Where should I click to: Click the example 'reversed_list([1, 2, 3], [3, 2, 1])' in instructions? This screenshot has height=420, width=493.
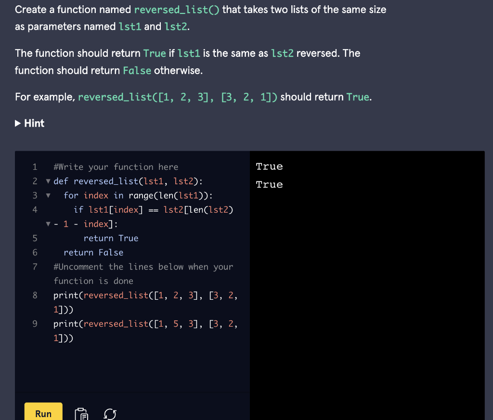tap(178, 97)
